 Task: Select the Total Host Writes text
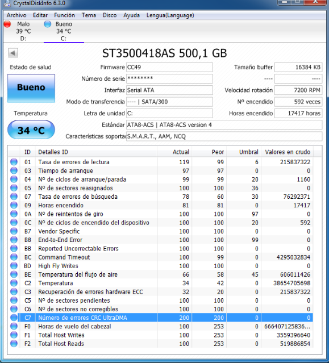click(61, 335)
